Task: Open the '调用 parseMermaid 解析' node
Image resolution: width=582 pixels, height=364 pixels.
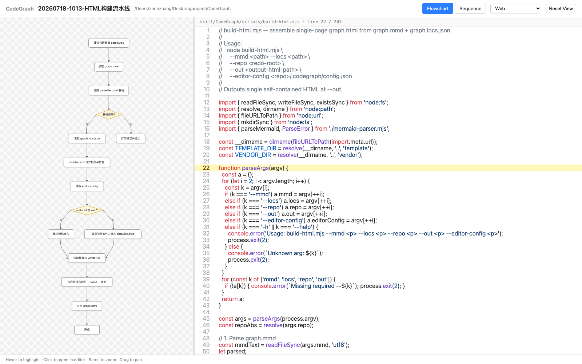Action: (109, 91)
